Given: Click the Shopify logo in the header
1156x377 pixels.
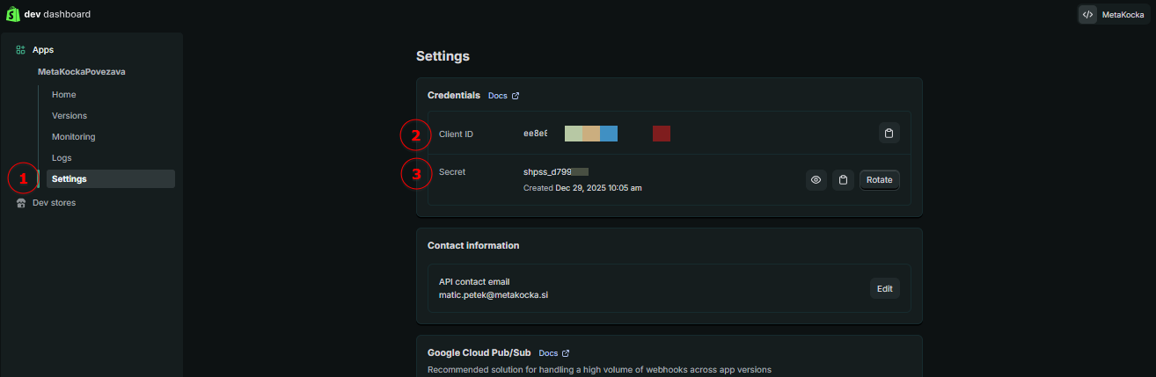Looking at the screenshot, I should [x=12, y=14].
